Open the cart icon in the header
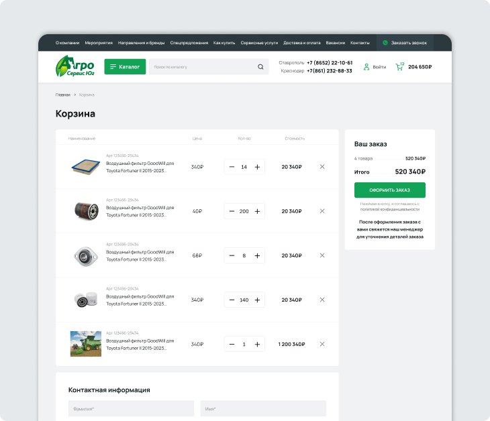 [399, 66]
